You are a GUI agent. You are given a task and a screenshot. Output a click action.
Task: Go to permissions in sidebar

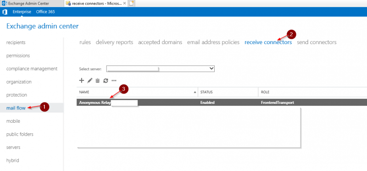coord(18,56)
